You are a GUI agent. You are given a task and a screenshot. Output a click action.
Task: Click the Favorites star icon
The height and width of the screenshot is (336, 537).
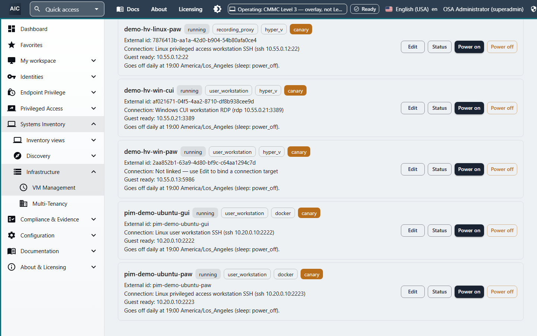pos(12,45)
